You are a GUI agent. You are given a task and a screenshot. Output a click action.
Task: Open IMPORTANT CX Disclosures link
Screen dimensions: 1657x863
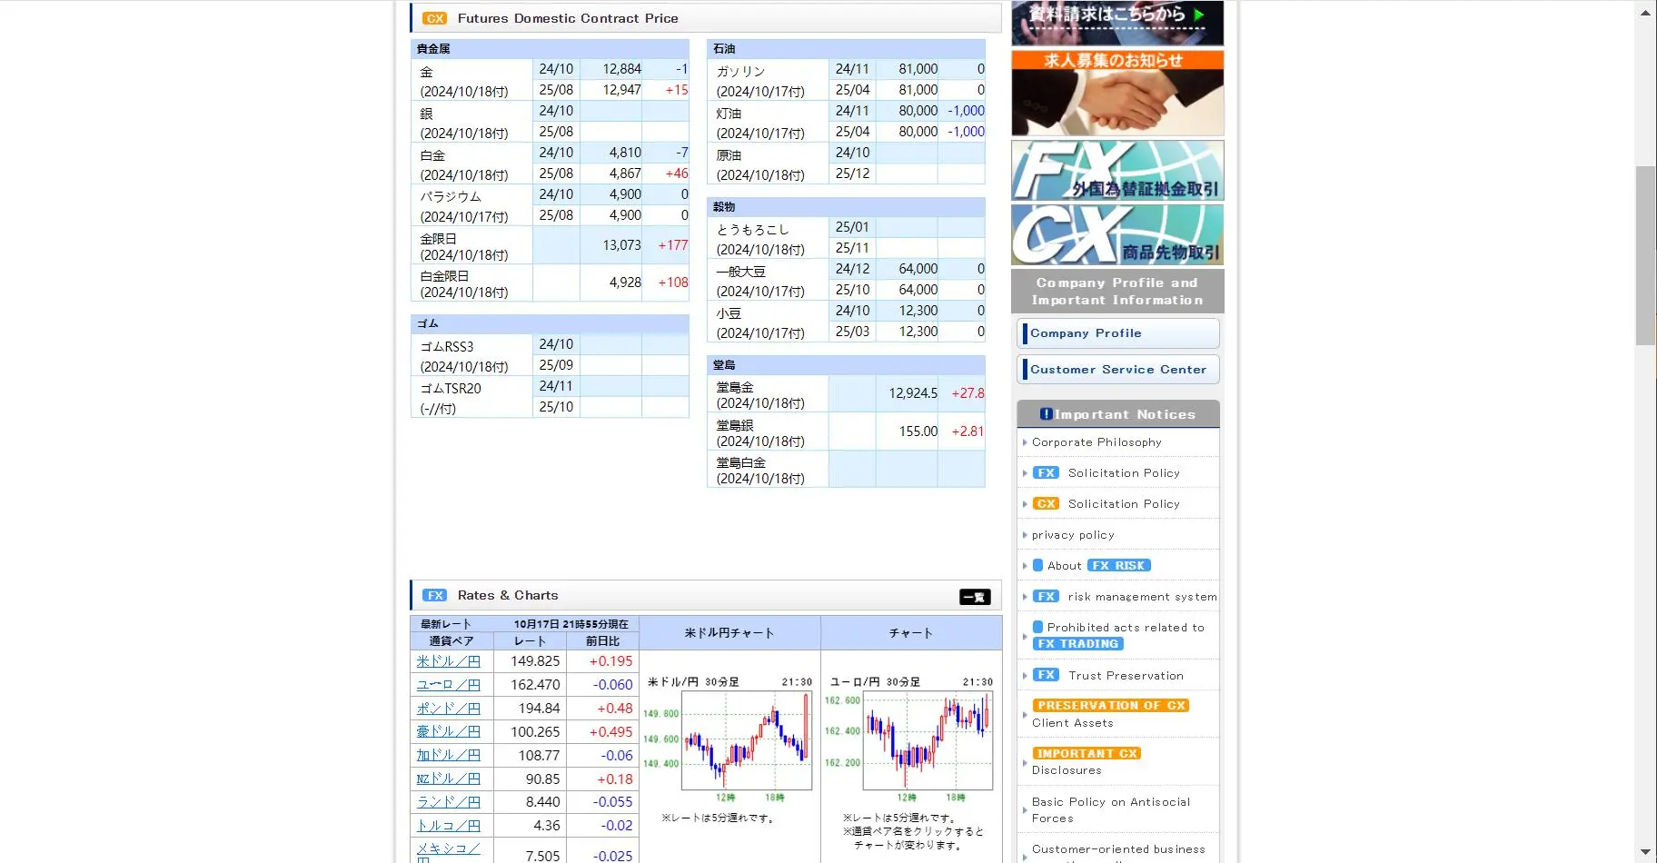pyautogui.click(x=1086, y=761)
